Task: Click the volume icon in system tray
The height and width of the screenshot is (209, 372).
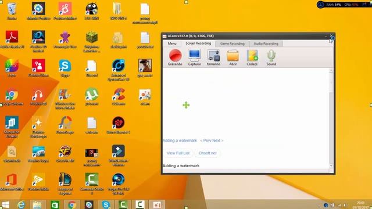Action: 345,205
